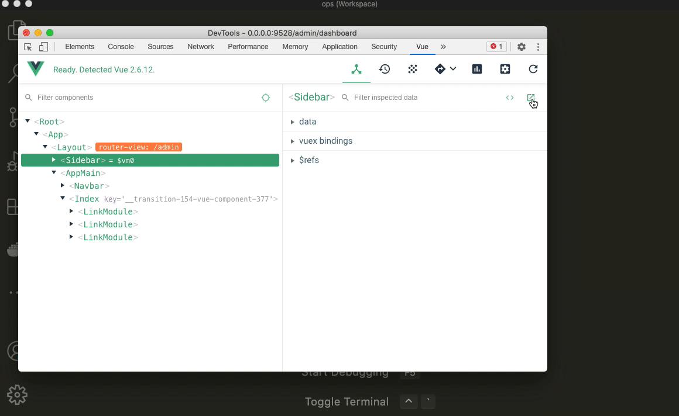Open Sidebar component source in editor
The image size is (679, 416).
531,97
